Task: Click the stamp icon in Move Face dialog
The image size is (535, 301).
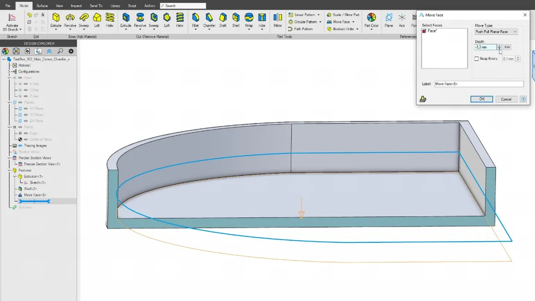Action: [423, 99]
